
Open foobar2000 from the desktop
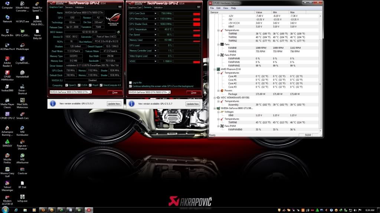7,88
